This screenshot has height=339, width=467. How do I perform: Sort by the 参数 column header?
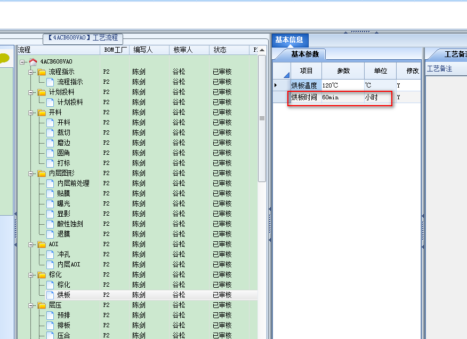[x=343, y=71]
